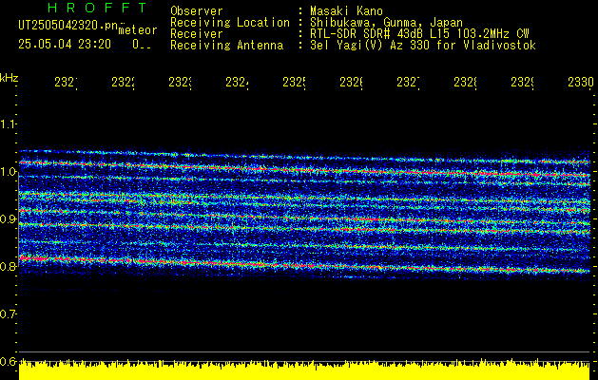Click the 0.9 frequency axis label
Image resolution: width=598 pixels, height=380 pixels.
(8, 219)
